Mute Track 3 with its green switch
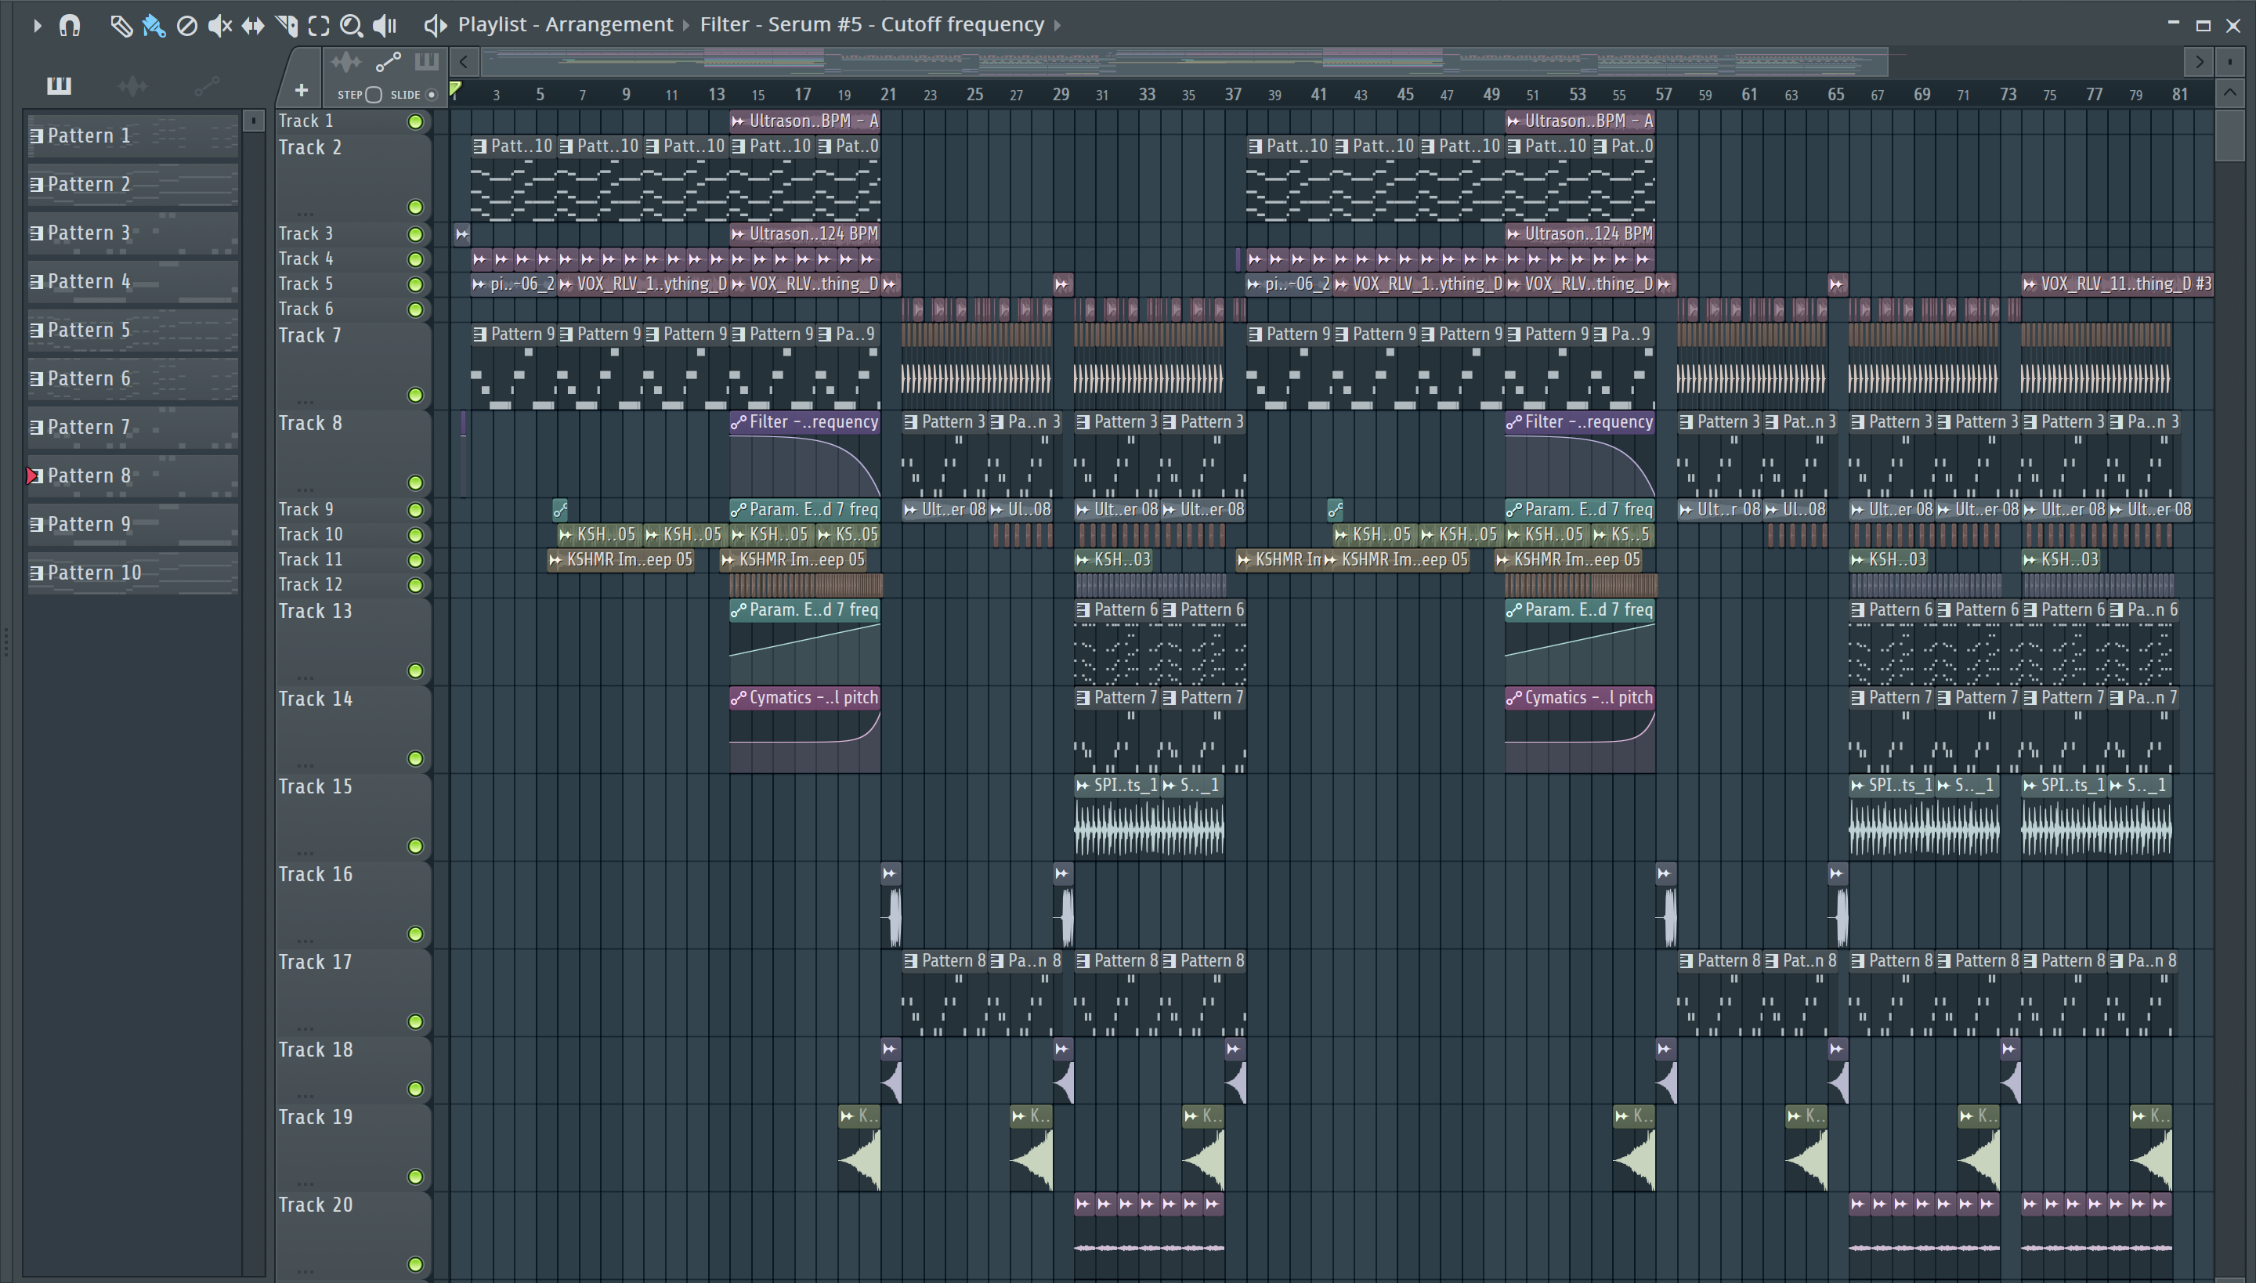 click(x=415, y=234)
